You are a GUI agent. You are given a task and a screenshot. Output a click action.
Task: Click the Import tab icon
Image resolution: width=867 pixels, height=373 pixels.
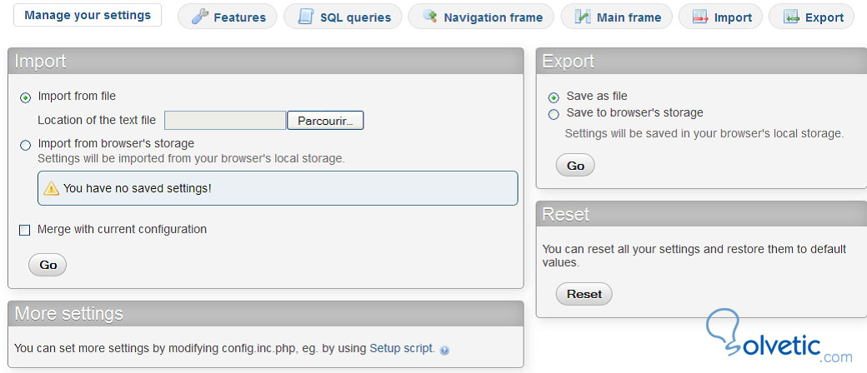pos(700,17)
